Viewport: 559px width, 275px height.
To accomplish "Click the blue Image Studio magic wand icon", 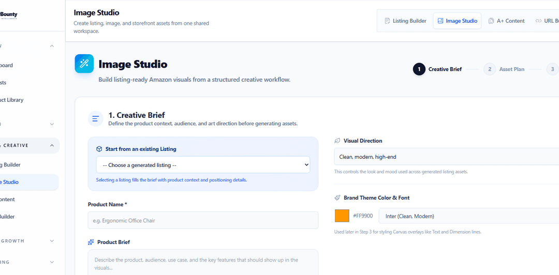I will tap(84, 64).
